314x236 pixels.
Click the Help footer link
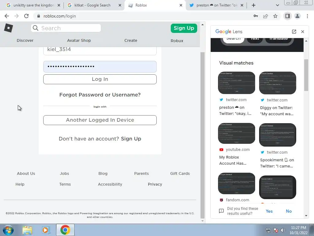(20, 184)
